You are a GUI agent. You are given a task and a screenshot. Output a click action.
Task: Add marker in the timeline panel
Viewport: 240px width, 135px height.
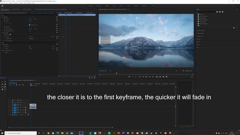[x=20, y=85]
